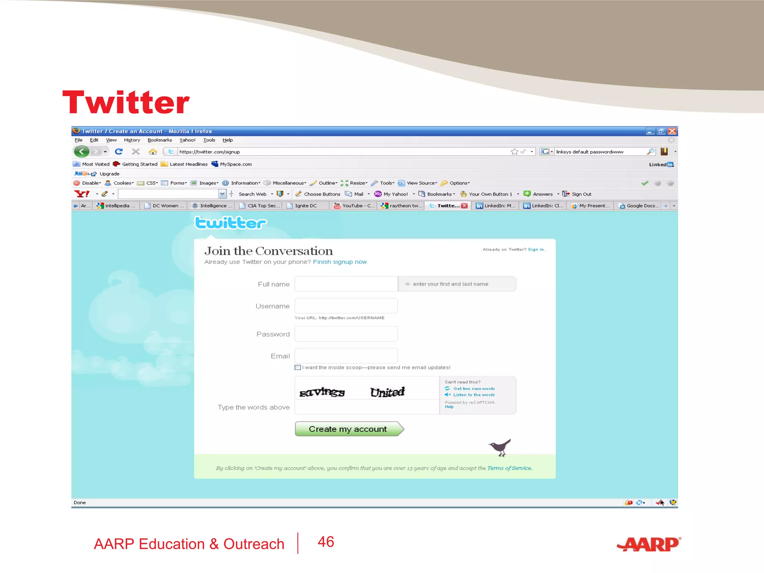764x573 pixels.
Task: Open the Options developer dropdown
Action: (x=455, y=183)
